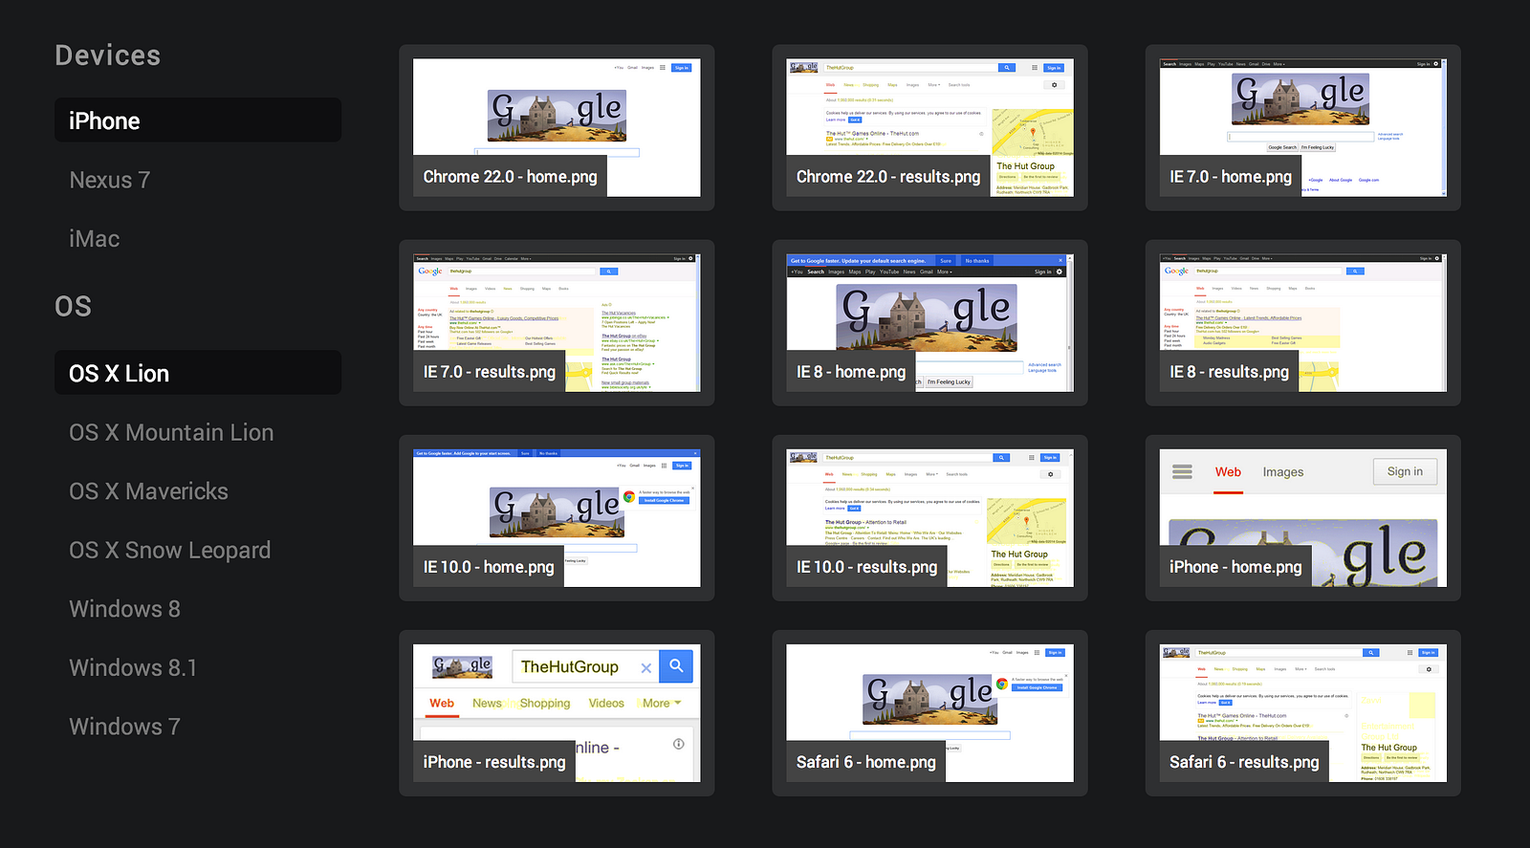Show the IE 10.0 - home.png thumbnail
This screenshot has height=848, width=1530.
[x=557, y=518]
